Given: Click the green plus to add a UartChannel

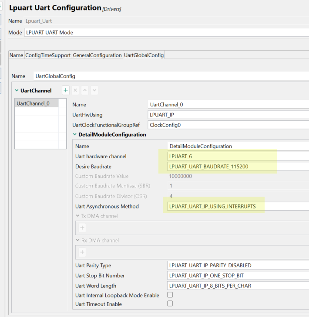Looking at the screenshot, I should point(66,90).
